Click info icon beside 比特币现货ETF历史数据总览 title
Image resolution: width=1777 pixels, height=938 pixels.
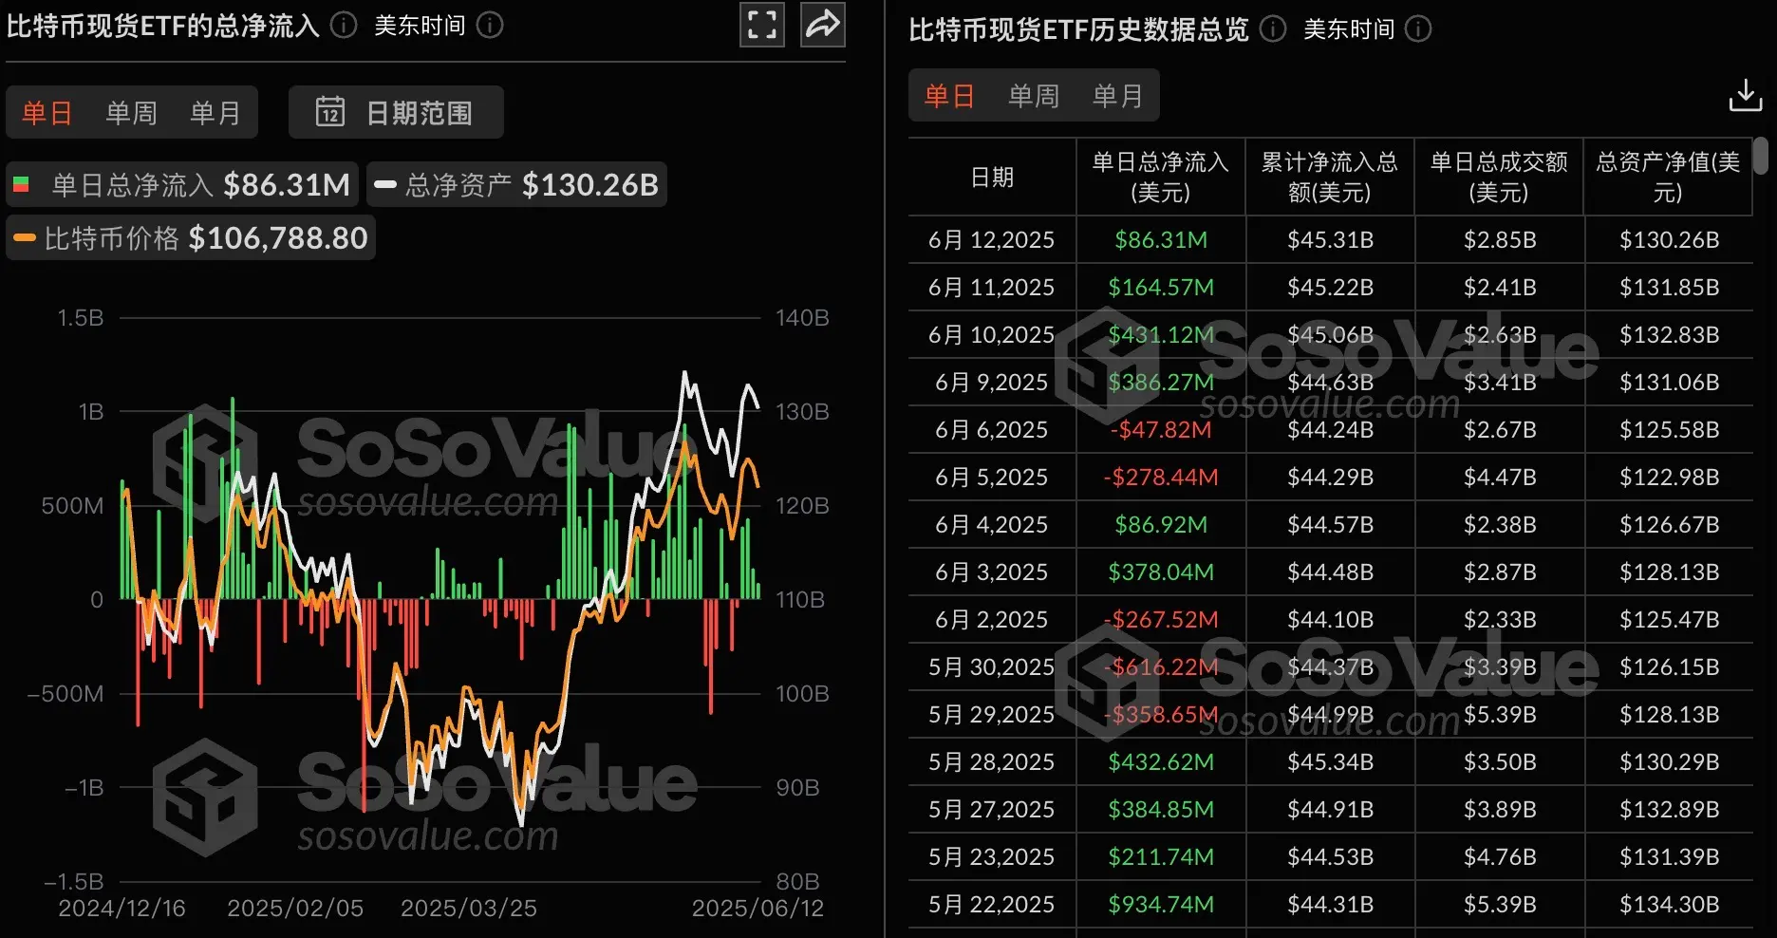(1273, 28)
